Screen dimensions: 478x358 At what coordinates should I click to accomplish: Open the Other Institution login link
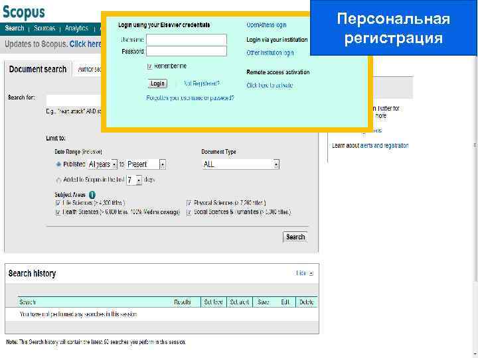[x=270, y=53]
